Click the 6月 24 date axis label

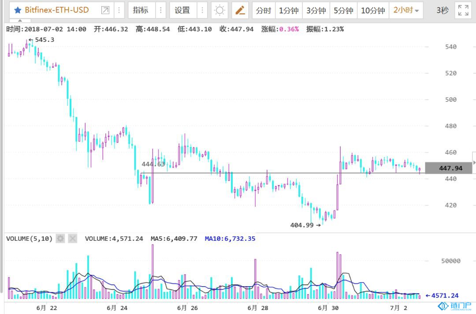117,308
